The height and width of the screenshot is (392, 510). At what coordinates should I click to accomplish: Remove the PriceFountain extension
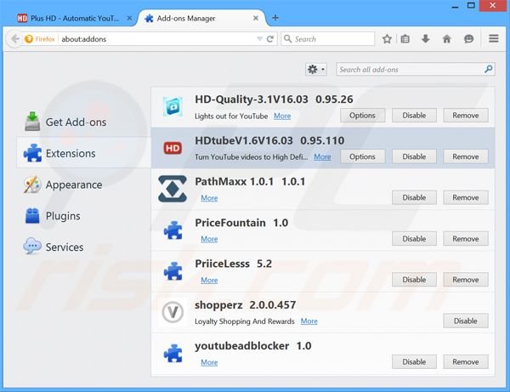tap(466, 239)
